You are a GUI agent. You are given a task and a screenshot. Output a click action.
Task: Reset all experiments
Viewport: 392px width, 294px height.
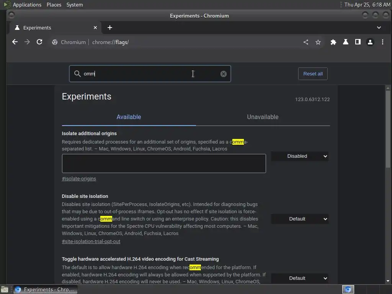[313, 74]
